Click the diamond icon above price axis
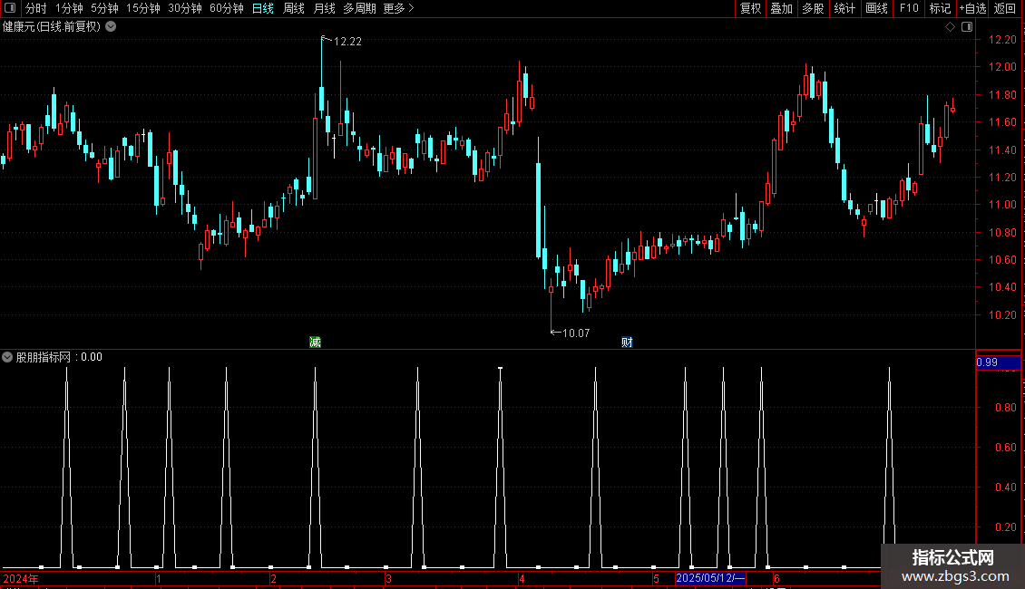Viewport: 1025px width, 589px height. pos(951,27)
